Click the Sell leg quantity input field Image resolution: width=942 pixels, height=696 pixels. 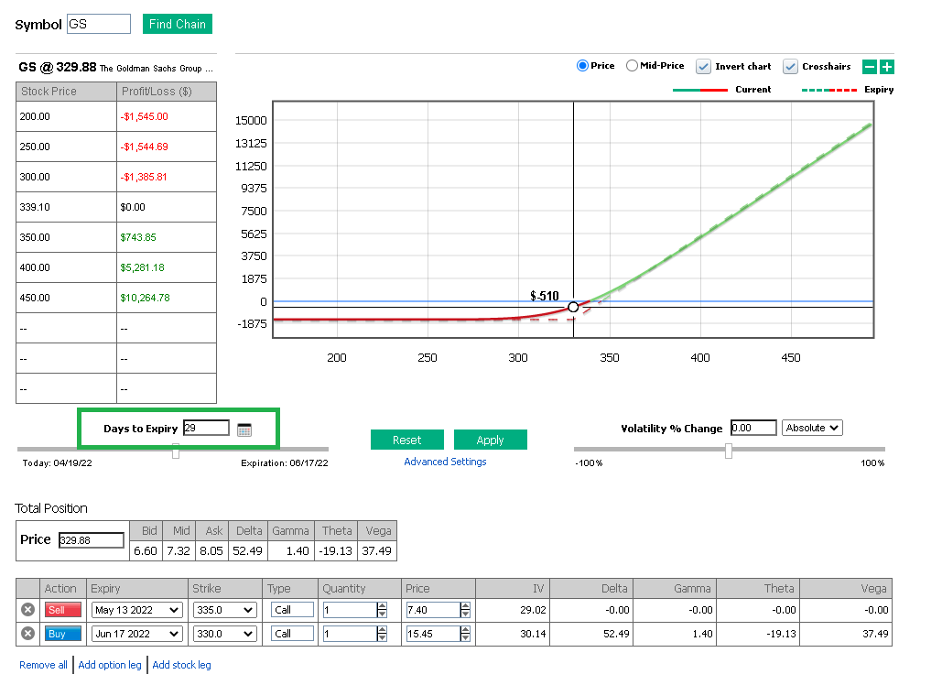350,610
